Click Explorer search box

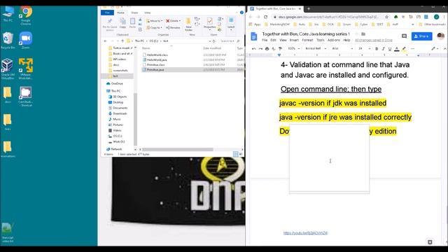point(230,41)
